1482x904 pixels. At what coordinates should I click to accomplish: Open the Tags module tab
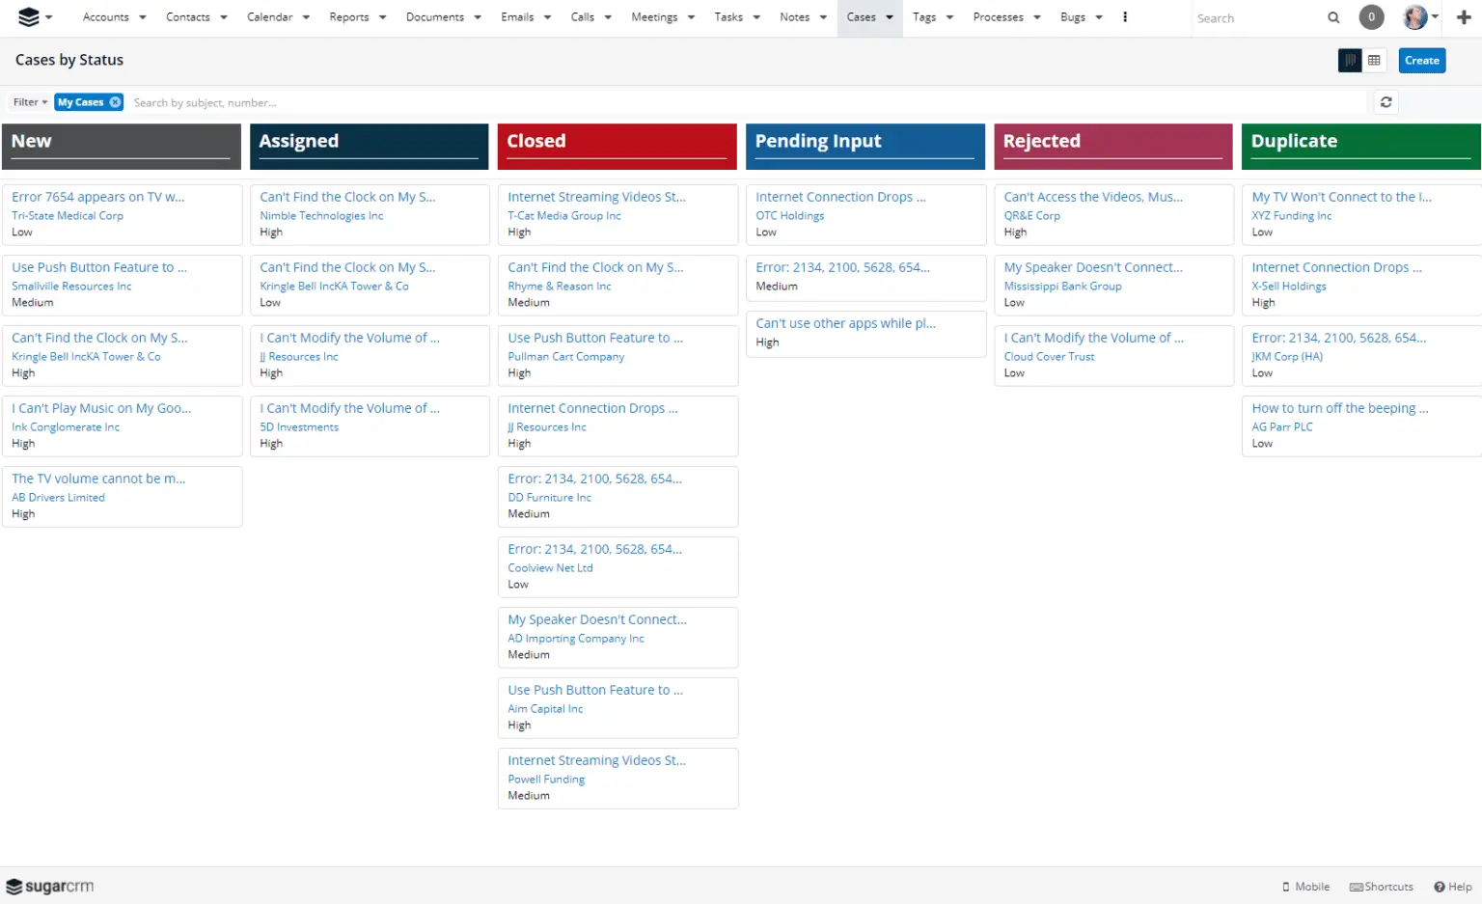click(923, 17)
